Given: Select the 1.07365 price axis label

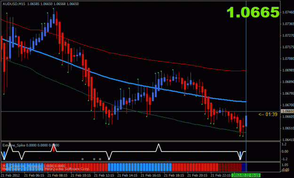Looking at the screenshot, I should (288, 24).
